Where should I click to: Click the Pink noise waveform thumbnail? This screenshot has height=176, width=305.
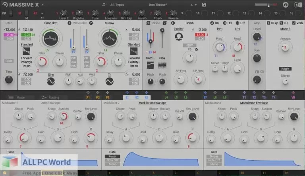coord(162,65)
